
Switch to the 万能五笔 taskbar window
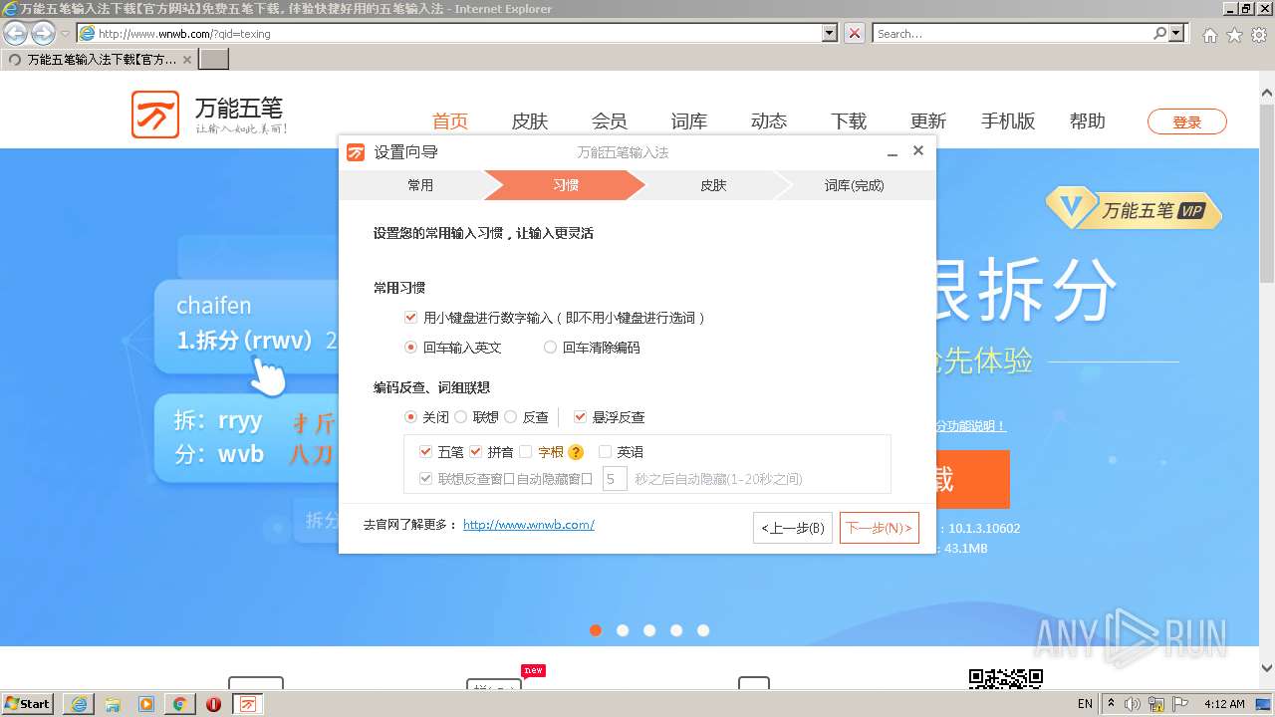(x=248, y=704)
